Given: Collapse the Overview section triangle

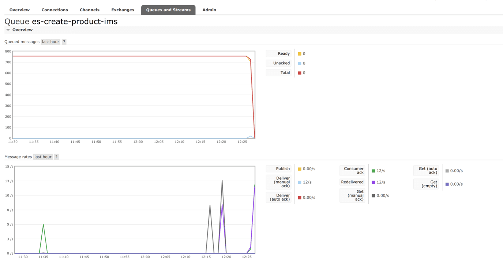Looking at the screenshot, I should (x=8, y=30).
